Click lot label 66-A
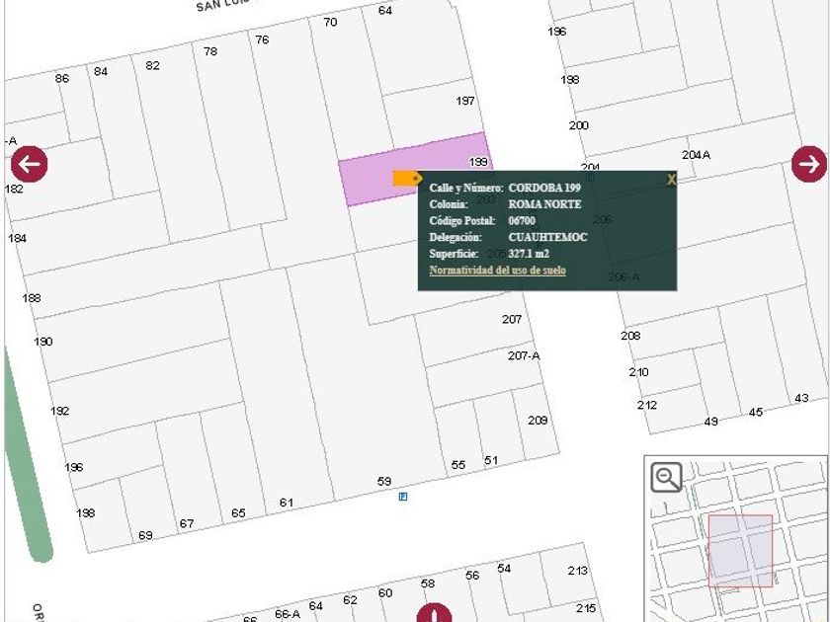Screen dimensions: 830x622 tap(288, 613)
